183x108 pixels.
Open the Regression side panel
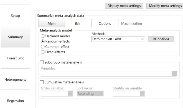(x=16, y=101)
